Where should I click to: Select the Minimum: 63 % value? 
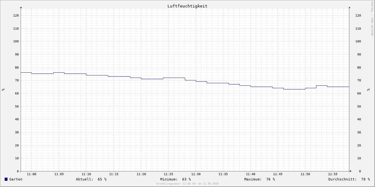coord(176,179)
